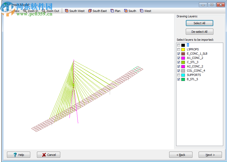The height and width of the screenshot is (162, 227).
Task: Uncheck the C_STL_3 layer
Action: click(x=179, y=62)
